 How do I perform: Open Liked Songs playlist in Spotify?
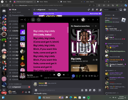click(x=23, y=32)
